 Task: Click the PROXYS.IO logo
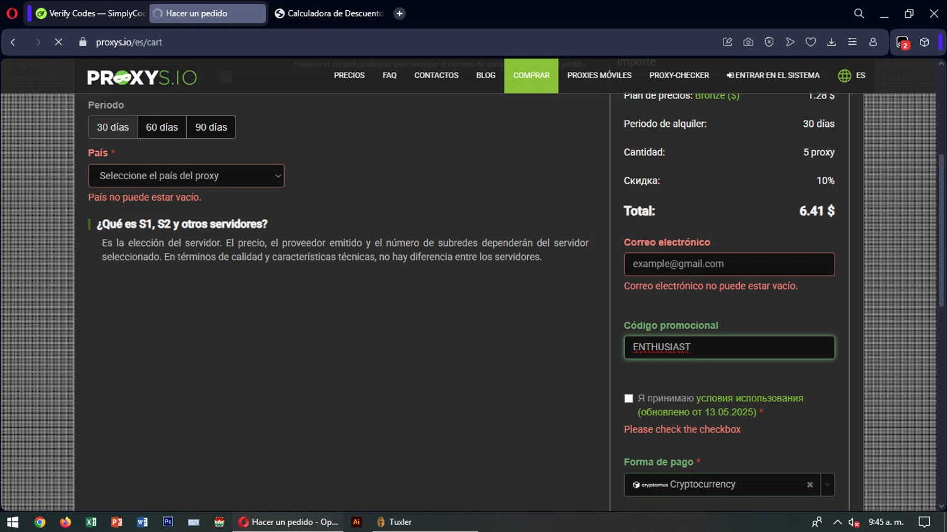(x=142, y=77)
